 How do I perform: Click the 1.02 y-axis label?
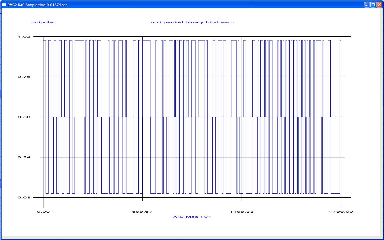24,36
